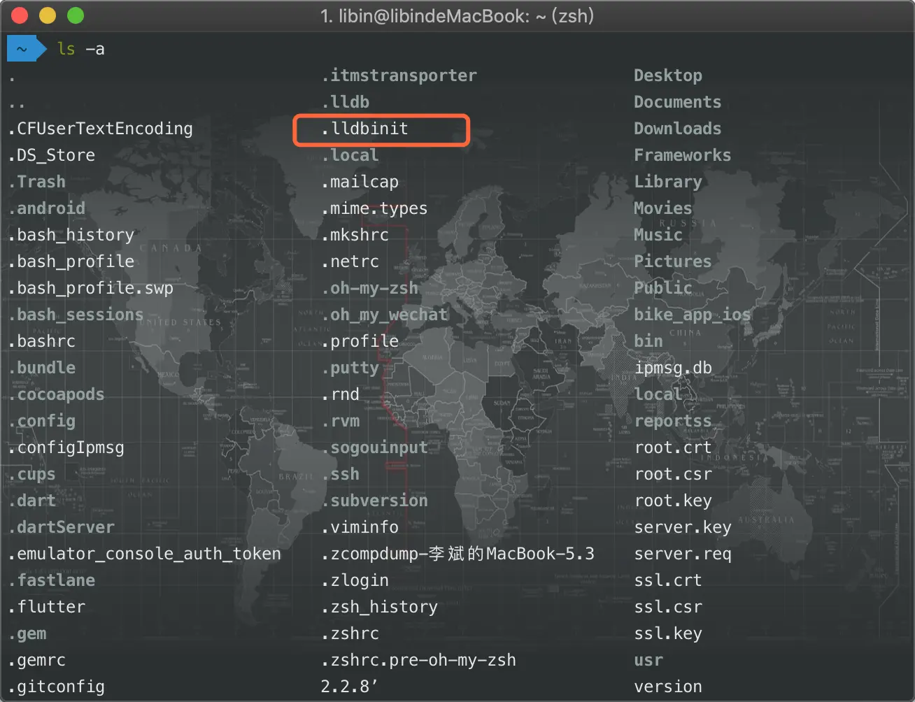Click the .zcompdump MacBook-5.3 entry
The image size is (915, 702).
(x=458, y=554)
